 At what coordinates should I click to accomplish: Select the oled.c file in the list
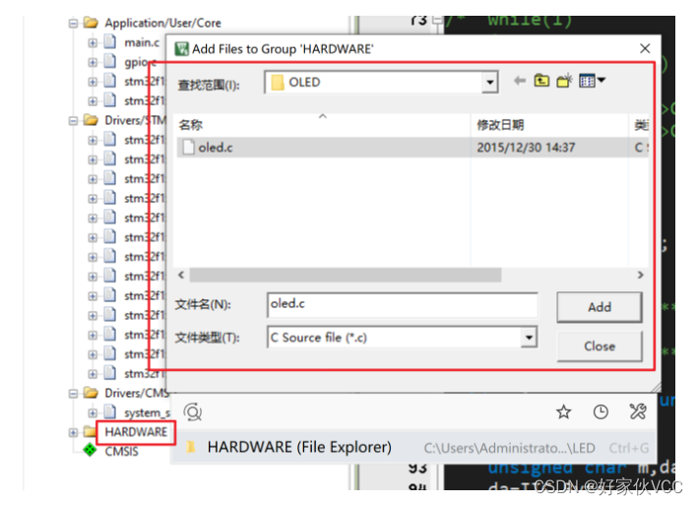(x=412, y=148)
